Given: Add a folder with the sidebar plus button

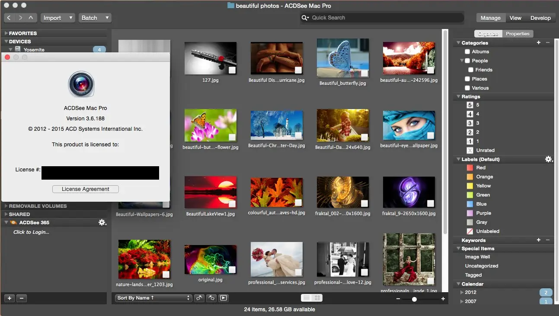Looking at the screenshot, I should coord(10,298).
